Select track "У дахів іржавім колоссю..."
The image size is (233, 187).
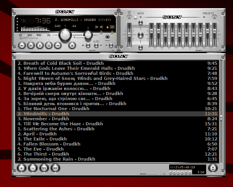117,88
